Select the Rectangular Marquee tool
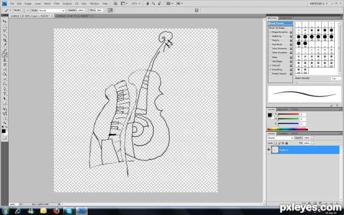The height and width of the screenshot is (215, 344). [x=5, y=26]
